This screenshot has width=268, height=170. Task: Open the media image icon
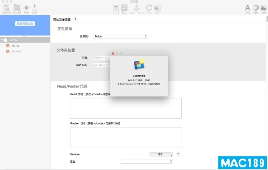pos(157,7)
